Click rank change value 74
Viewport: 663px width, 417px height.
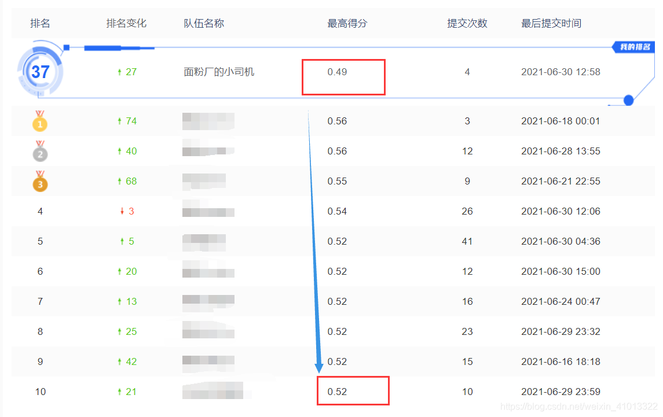(x=131, y=121)
